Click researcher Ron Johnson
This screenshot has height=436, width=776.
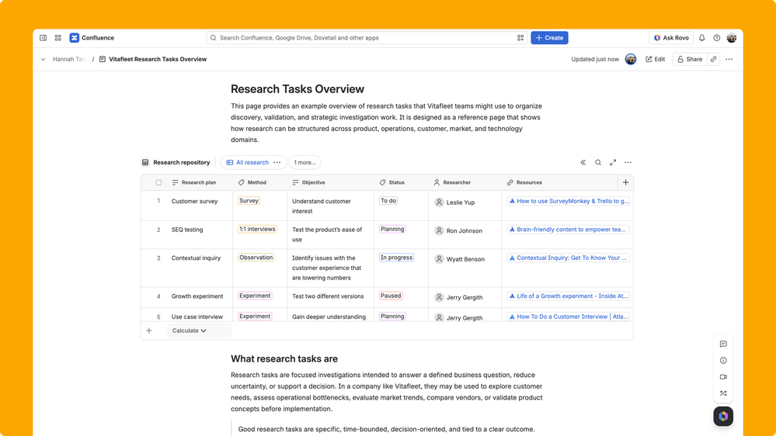458,230
